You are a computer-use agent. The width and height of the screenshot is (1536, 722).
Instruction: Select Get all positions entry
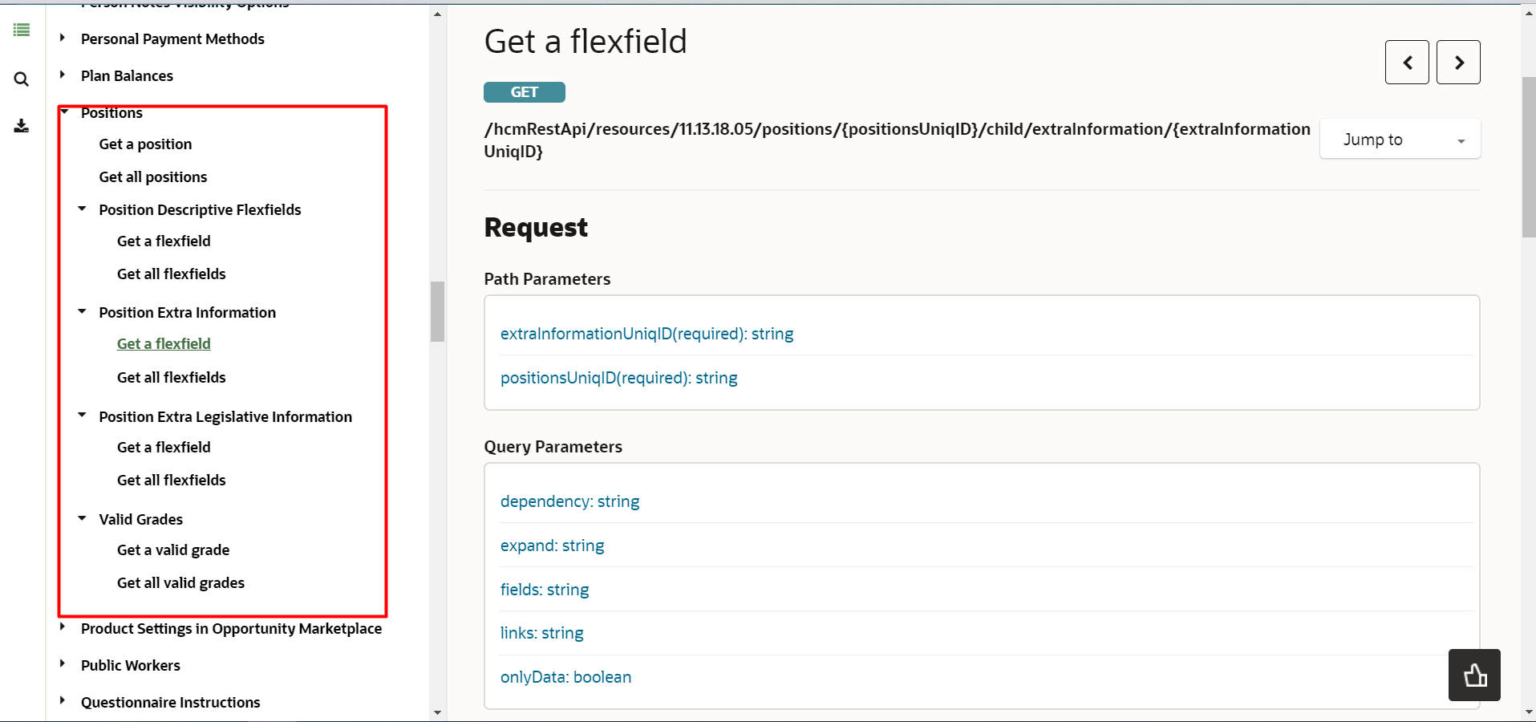point(152,177)
